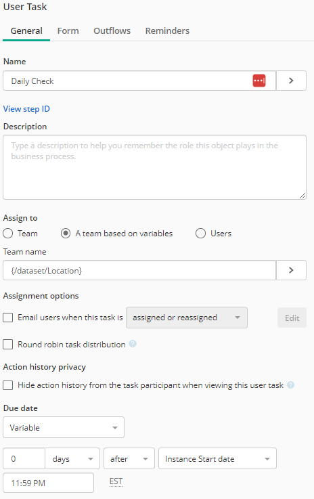This screenshot has width=314, height=499.
Task: Click the View step ID link
Action: 26,109
